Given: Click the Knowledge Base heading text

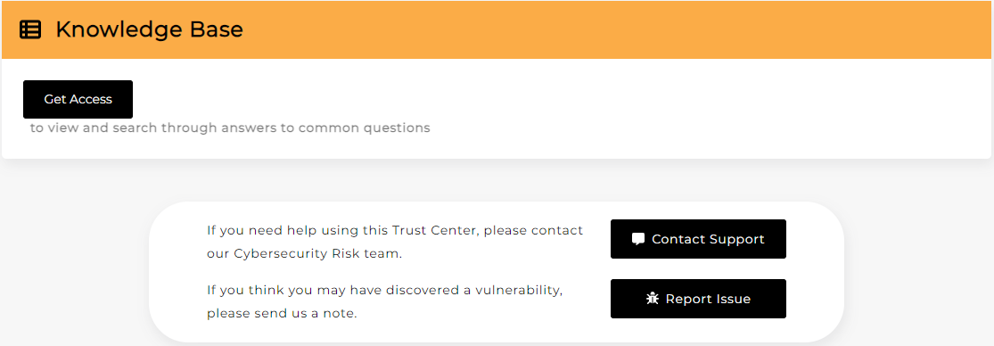Looking at the screenshot, I should (150, 29).
